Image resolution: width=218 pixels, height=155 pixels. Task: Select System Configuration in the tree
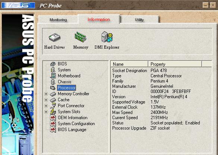point(76,124)
